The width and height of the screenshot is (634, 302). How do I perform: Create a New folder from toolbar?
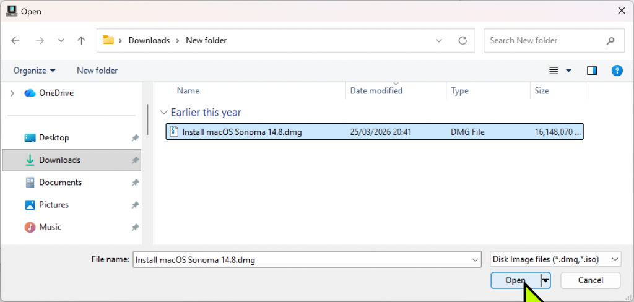click(97, 71)
